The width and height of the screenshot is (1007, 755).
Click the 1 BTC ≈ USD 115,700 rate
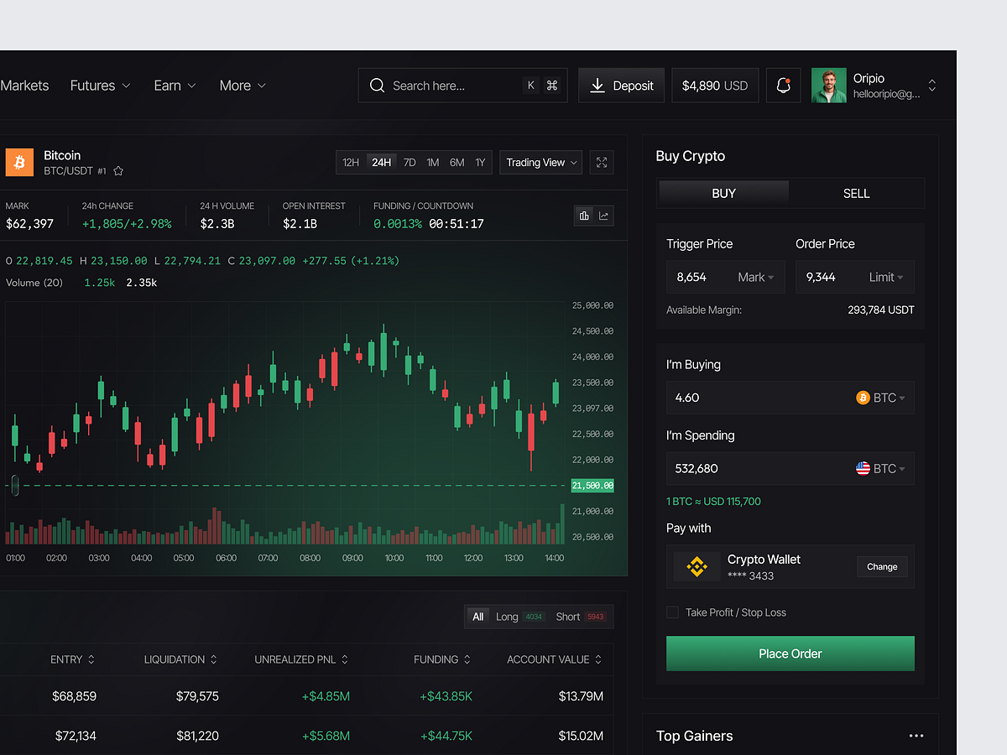tap(713, 502)
